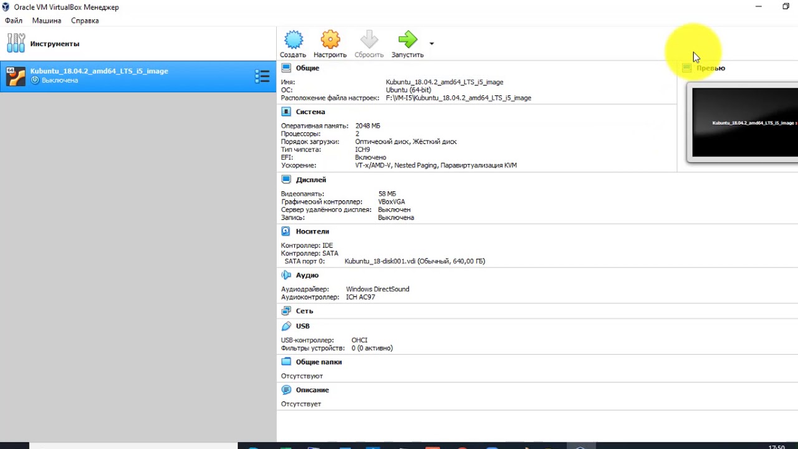The width and height of the screenshot is (798, 449).
Task: Click the Аудио speaker icon
Action: click(x=286, y=275)
